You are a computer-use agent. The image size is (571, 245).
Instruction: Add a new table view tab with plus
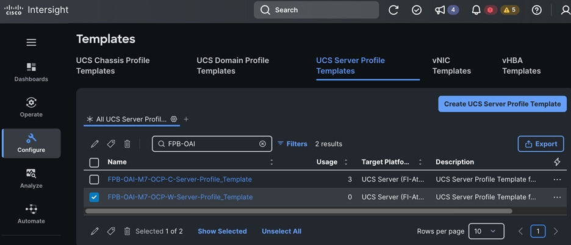pos(186,119)
